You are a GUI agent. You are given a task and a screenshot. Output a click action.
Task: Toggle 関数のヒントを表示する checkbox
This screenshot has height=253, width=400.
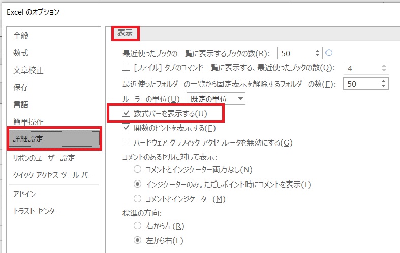(x=126, y=127)
